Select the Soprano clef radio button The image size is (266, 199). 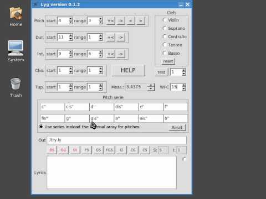(x=165, y=28)
